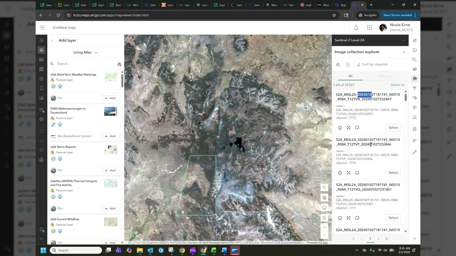Show info for the objectid 7775 image
Screen dimensions: 456x256
pos(340,128)
